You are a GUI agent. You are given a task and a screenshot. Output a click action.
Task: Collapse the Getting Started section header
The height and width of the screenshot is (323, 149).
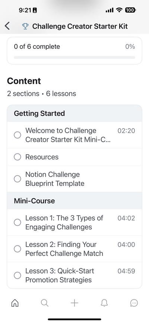[x=74, y=113]
